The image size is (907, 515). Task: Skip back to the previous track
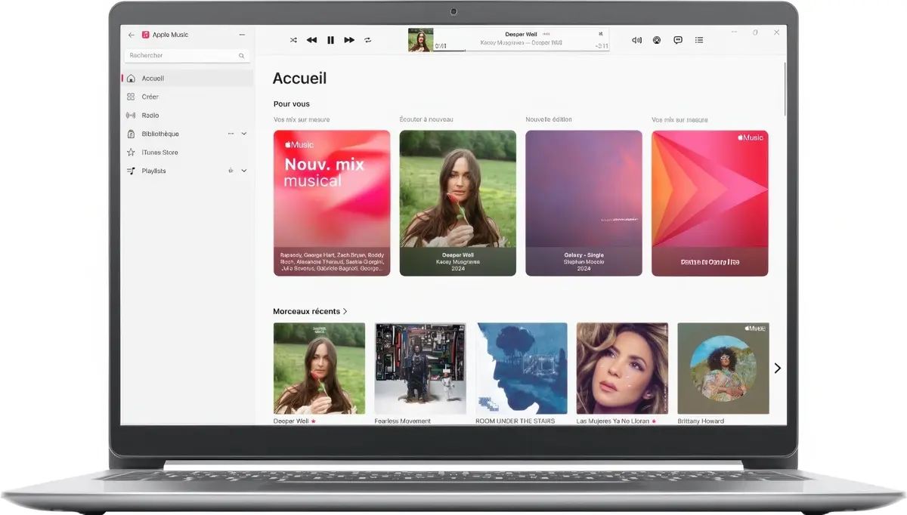311,40
